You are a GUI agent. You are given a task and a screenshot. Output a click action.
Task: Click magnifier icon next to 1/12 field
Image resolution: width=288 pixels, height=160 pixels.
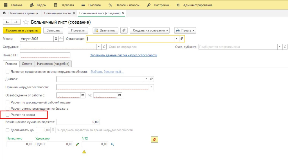click(x=112, y=144)
